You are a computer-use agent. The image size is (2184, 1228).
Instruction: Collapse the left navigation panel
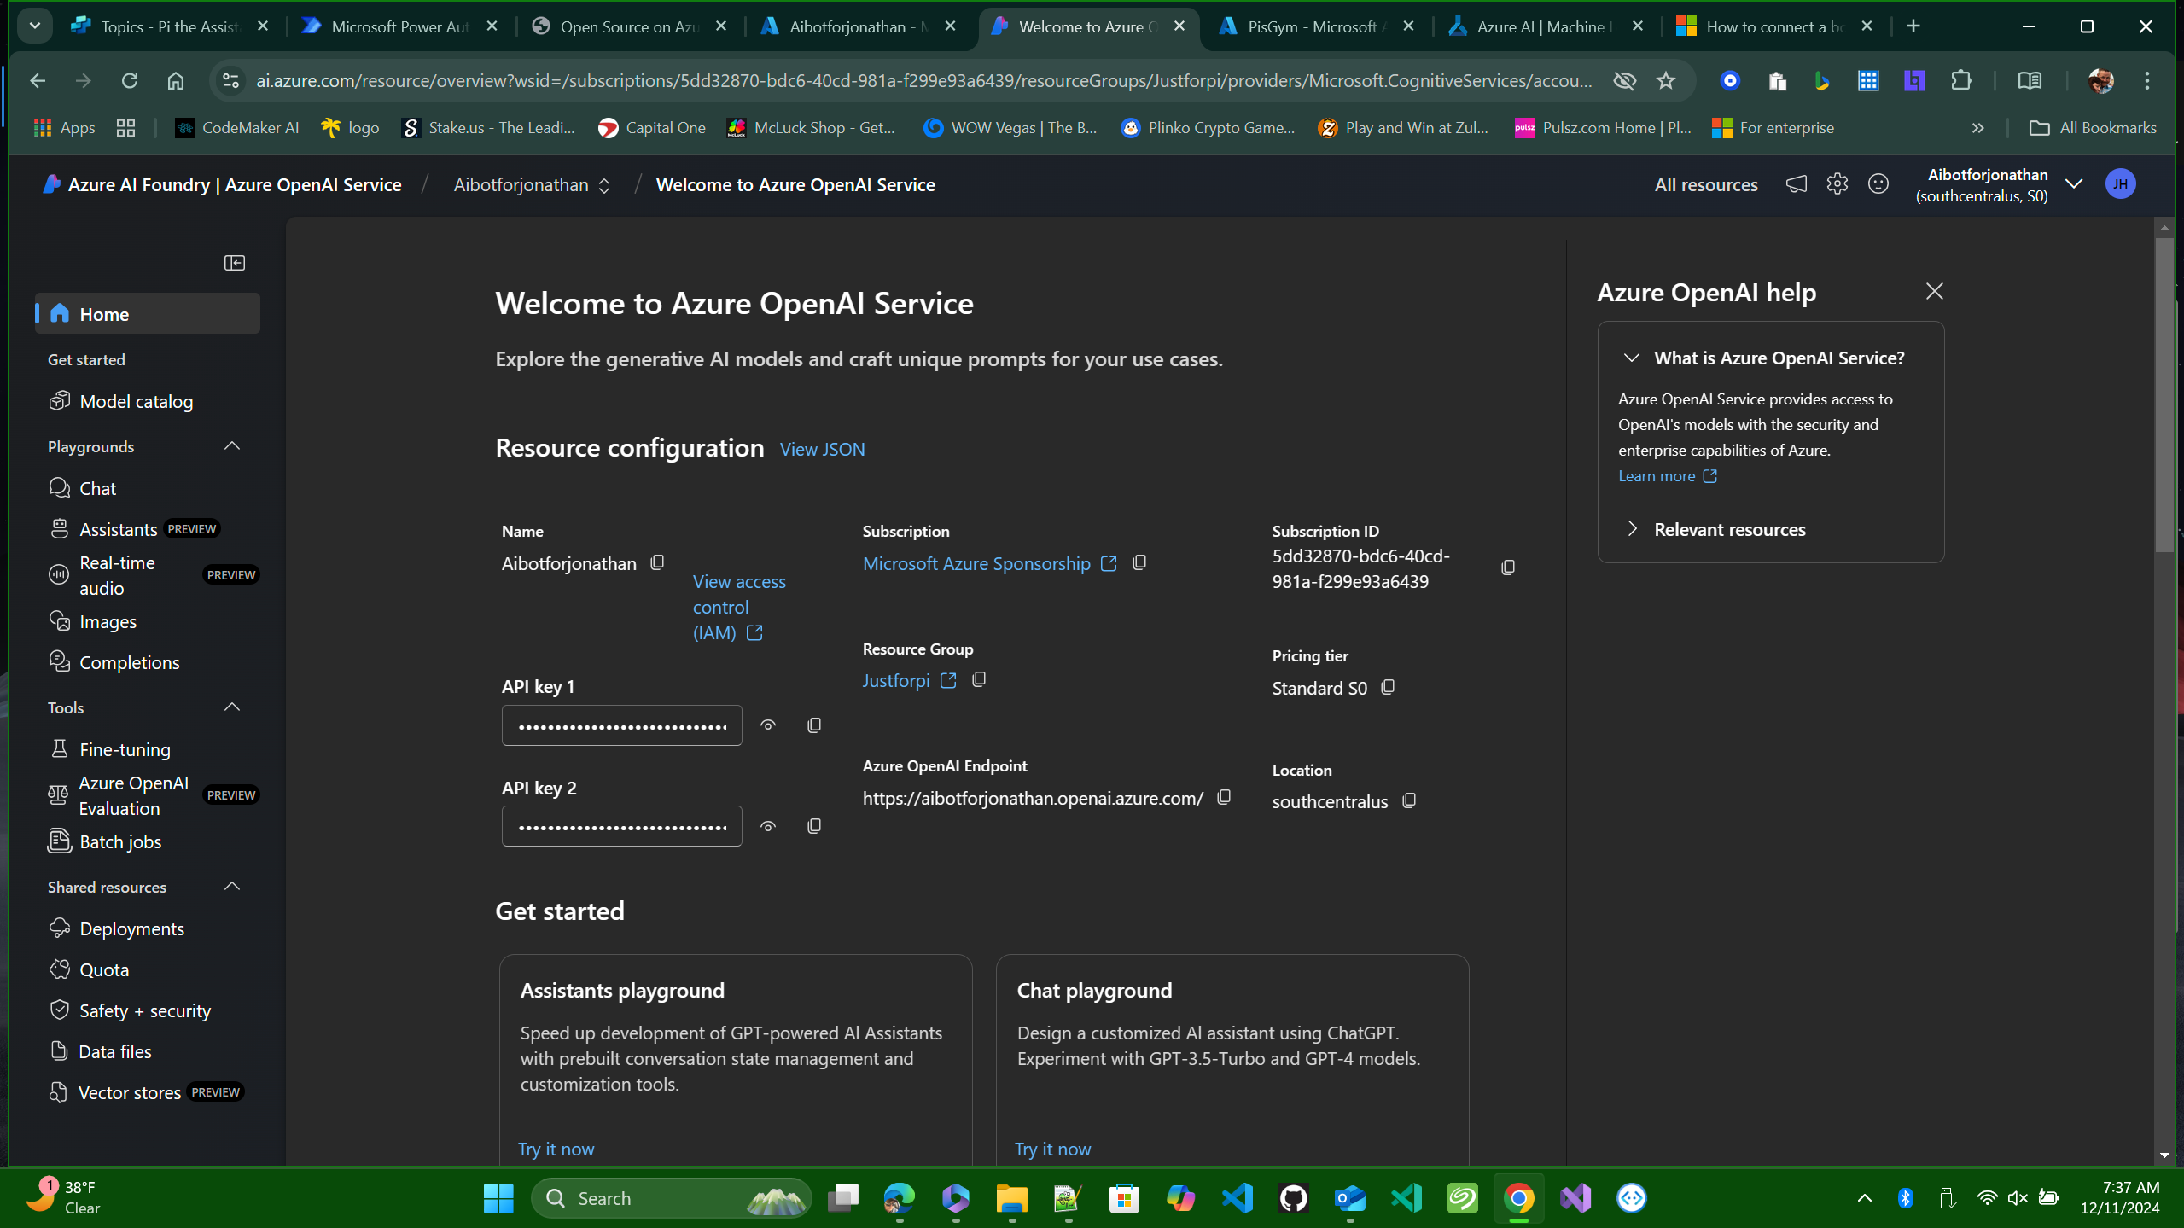(x=234, y=262)
